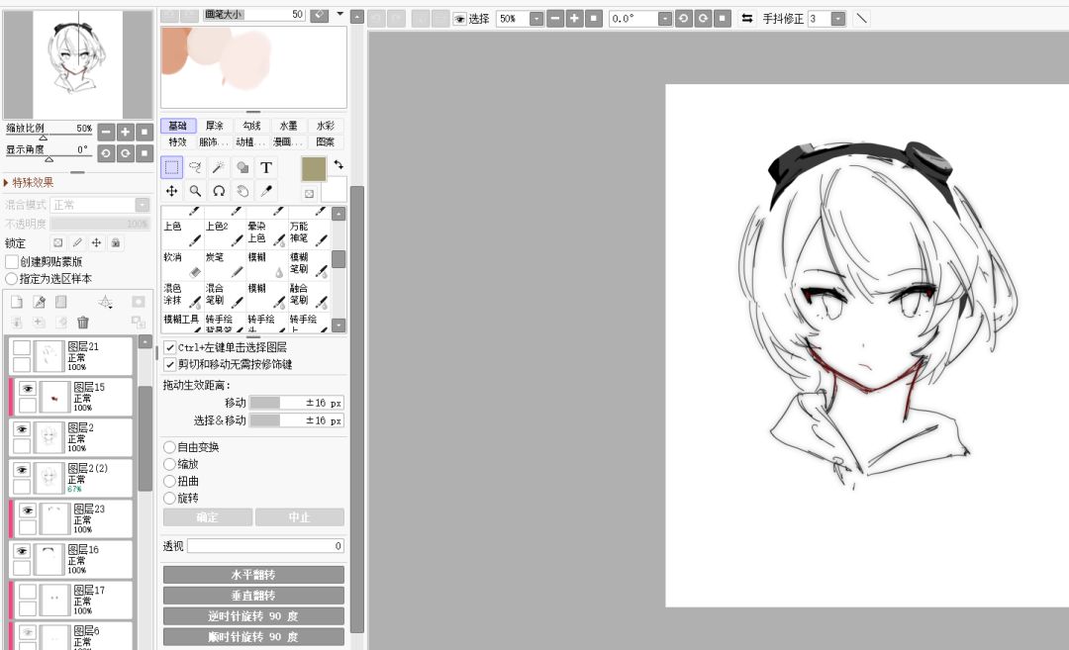
Task: Open the rotation angle dropdown showing 0.0°
Action: 665,19
